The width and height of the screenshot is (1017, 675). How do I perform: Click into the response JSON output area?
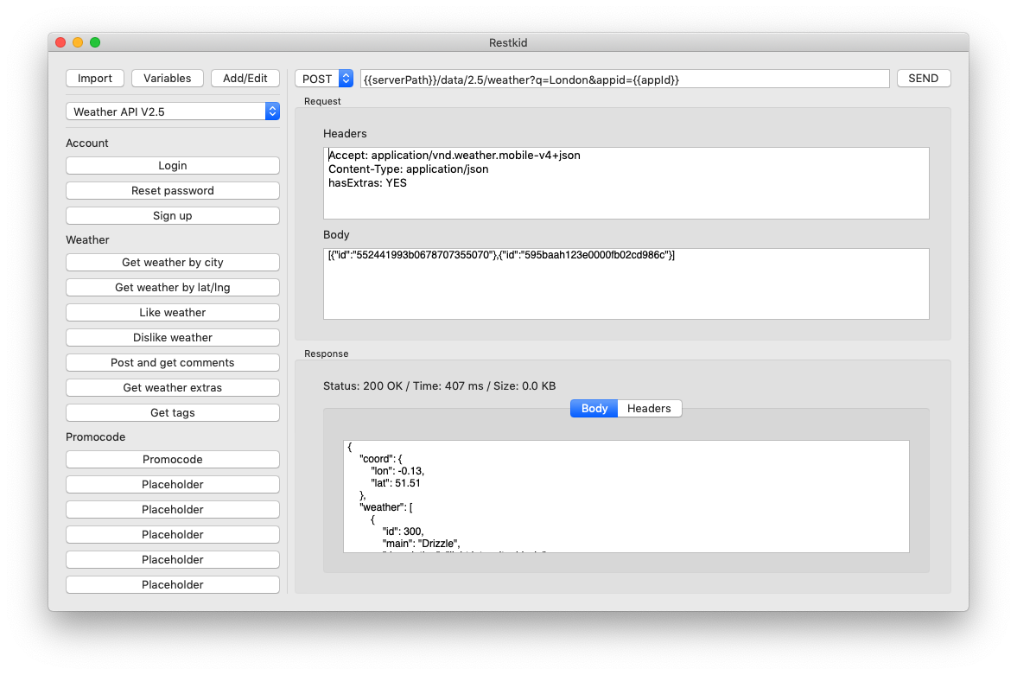pyautogui.click(x=626, y=496)
